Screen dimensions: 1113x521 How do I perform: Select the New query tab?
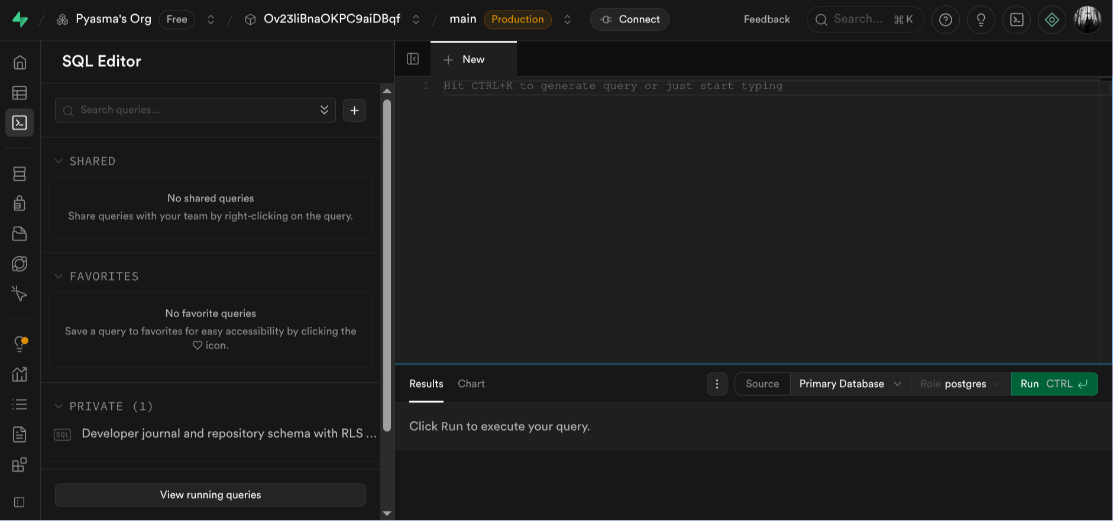473,59
